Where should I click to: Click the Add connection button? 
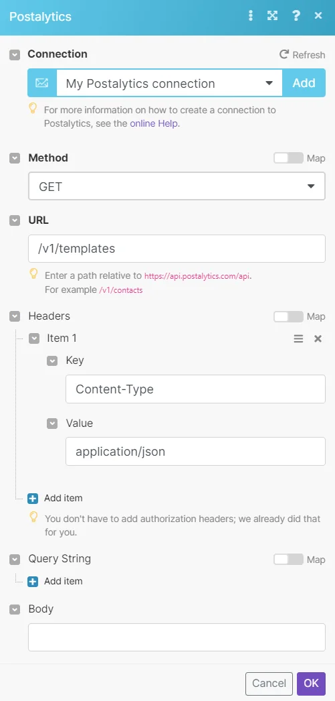tap(304, 83)
